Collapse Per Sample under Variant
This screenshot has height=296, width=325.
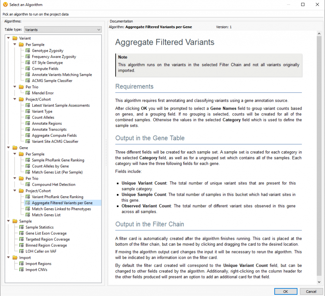pyautogui.click(x=15, y=44)
